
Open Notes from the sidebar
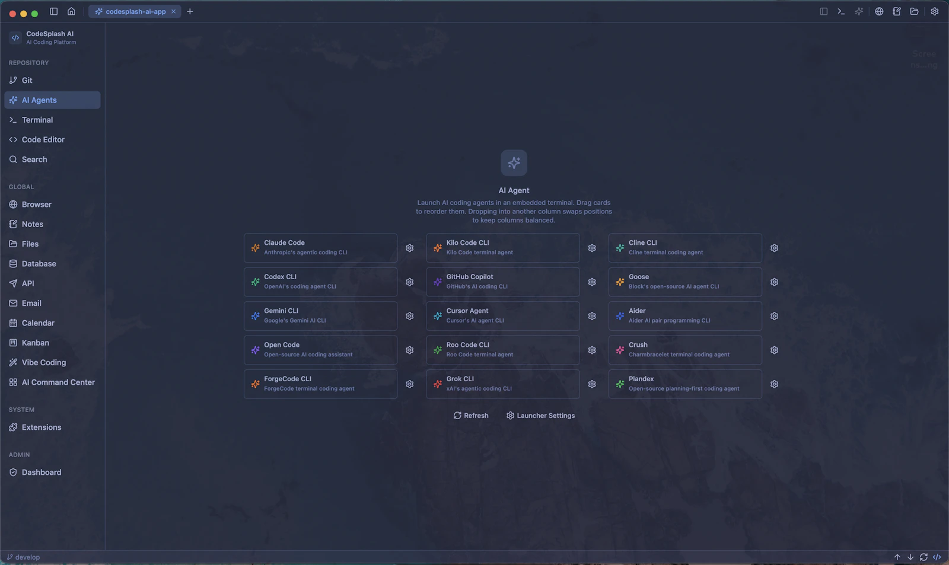coord(52,224)
